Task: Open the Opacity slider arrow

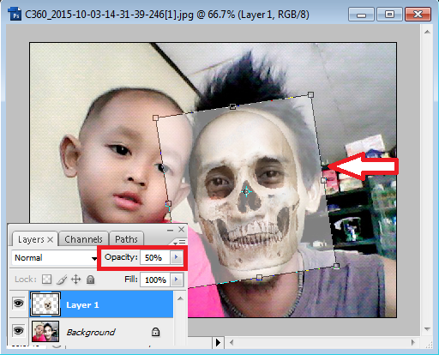Action: click(177, 257)
